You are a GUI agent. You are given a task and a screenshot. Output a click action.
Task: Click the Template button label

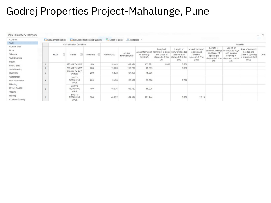(134, 40)
